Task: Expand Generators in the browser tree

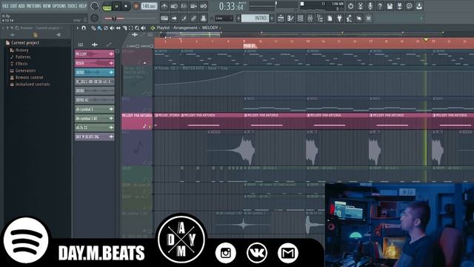Action: point(25,70)
